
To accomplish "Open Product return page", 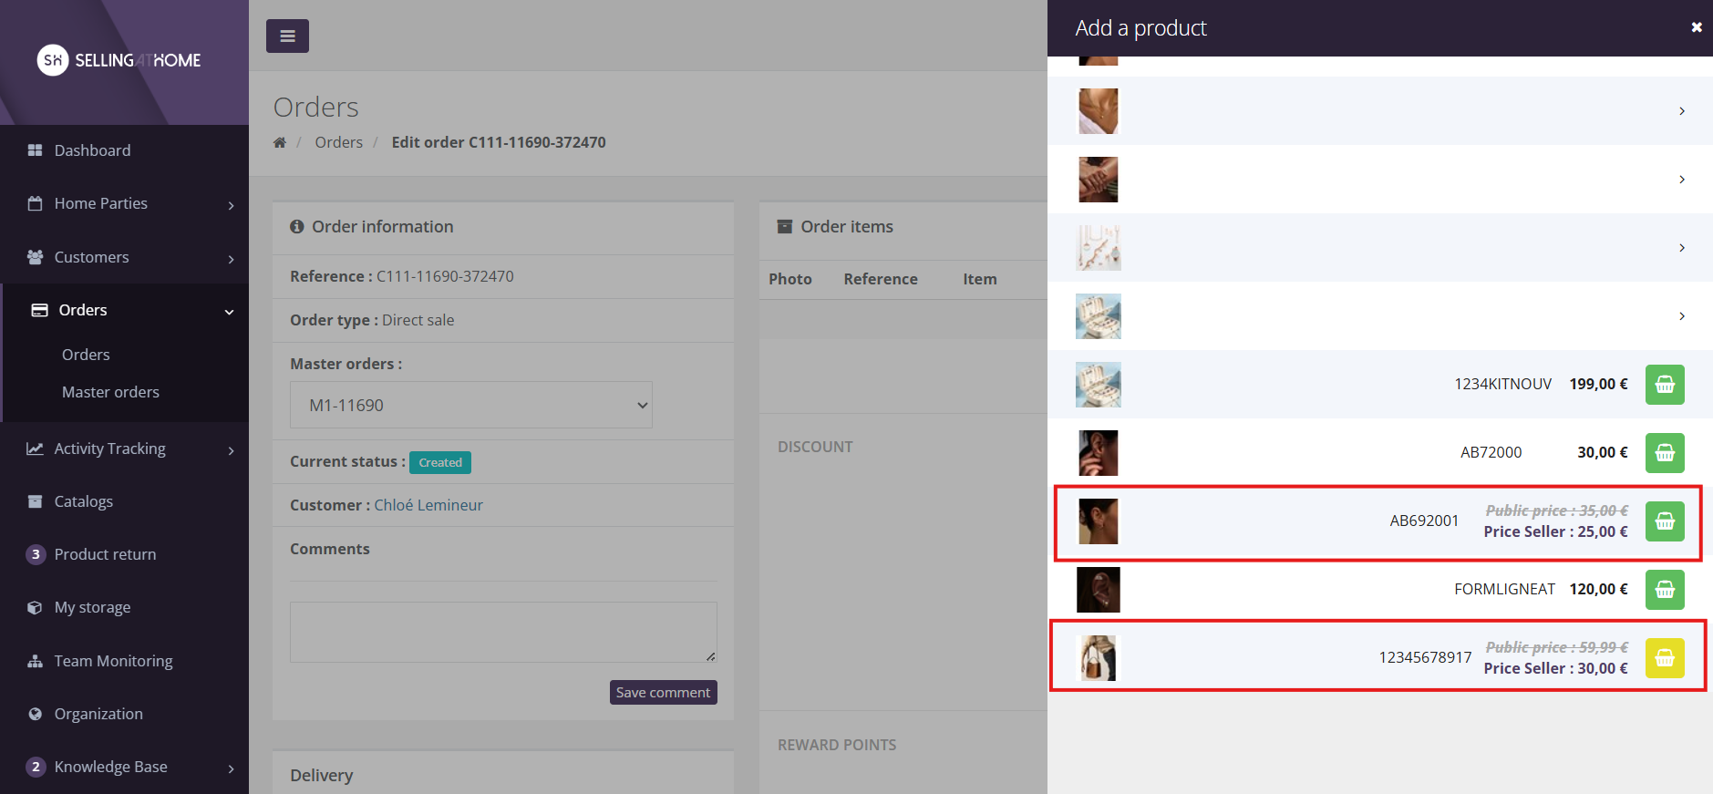I will pyautogui.click(x=105, y=554).
